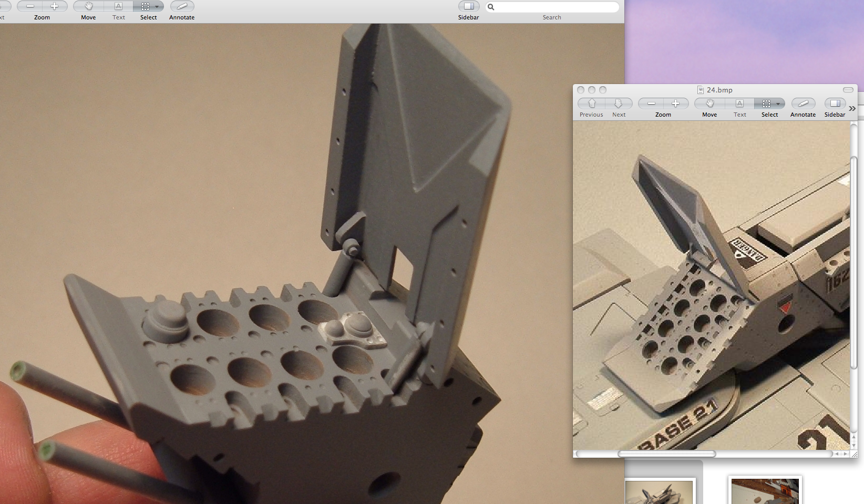
Task: Expand toolbar overflow chevron in 24.bmp window
Action: click(852, 108)
